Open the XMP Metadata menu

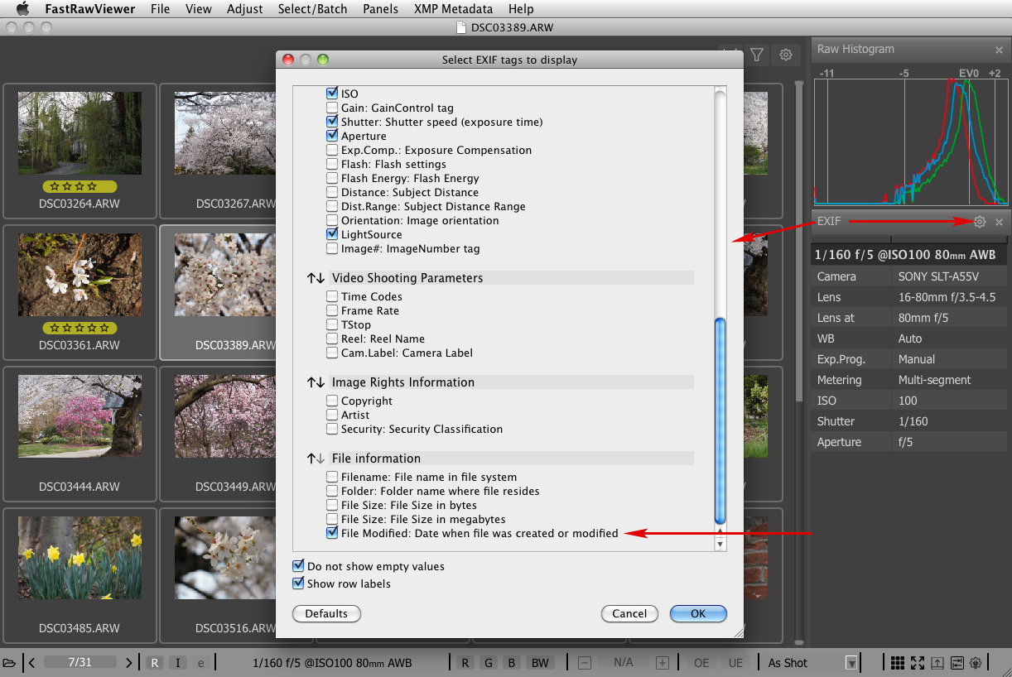pos(453,9)
